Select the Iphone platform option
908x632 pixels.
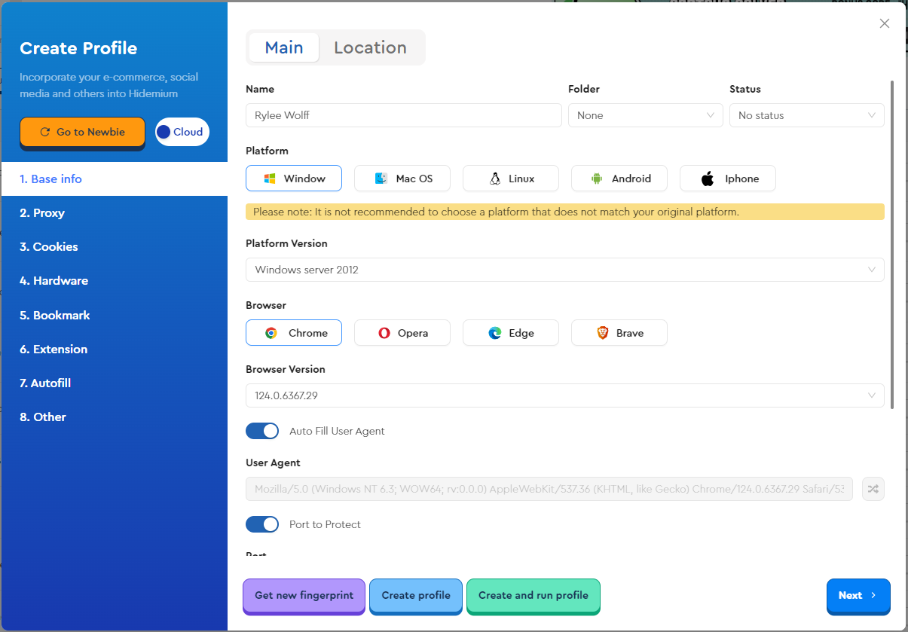click(x=728, y=179)
